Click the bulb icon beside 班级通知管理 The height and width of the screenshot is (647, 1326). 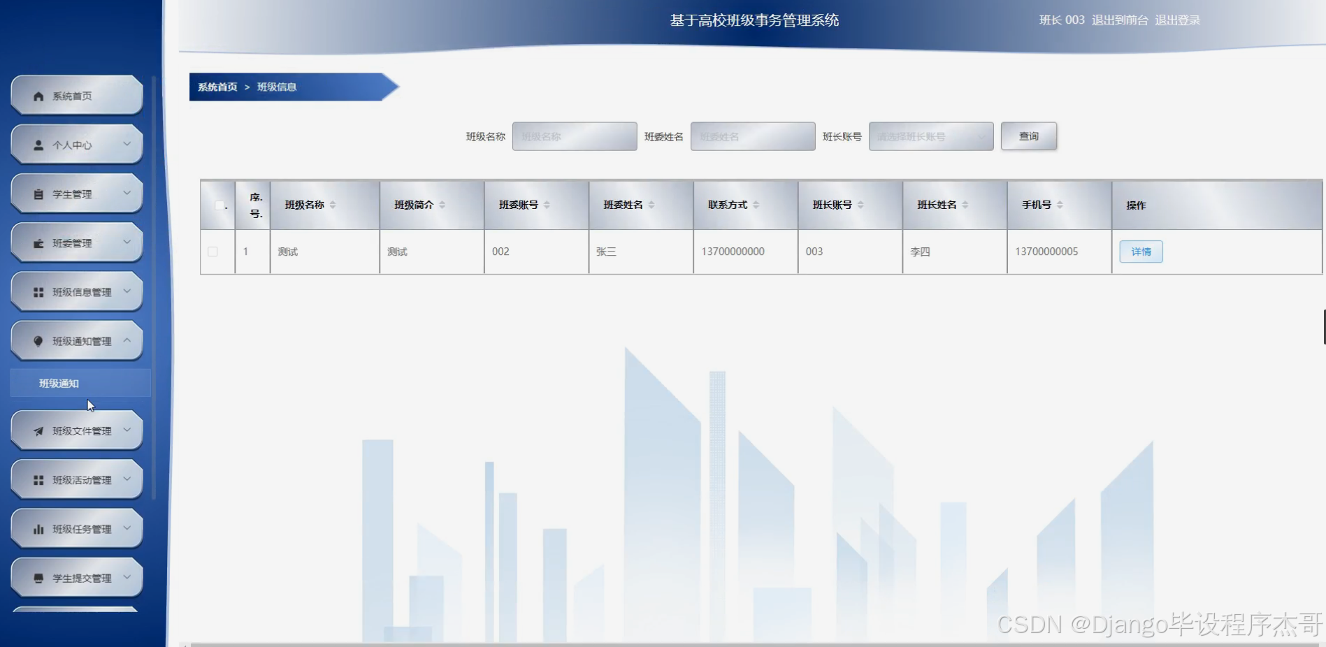click(38, 341)
